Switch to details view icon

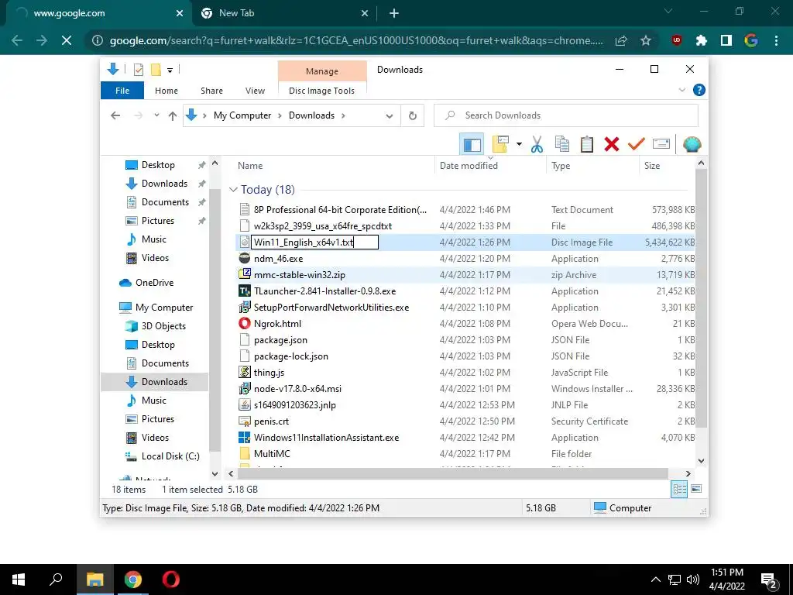[x=679, y=489]
